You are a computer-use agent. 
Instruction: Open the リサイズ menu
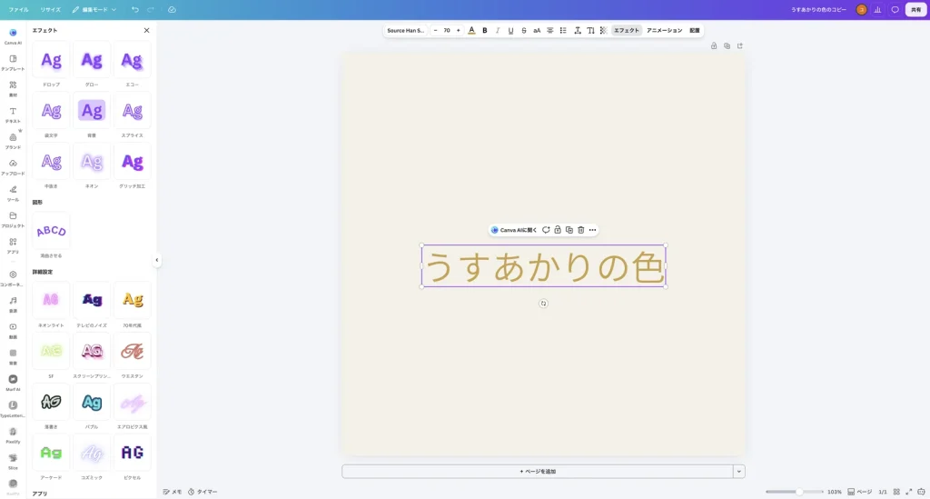(51, 9)
